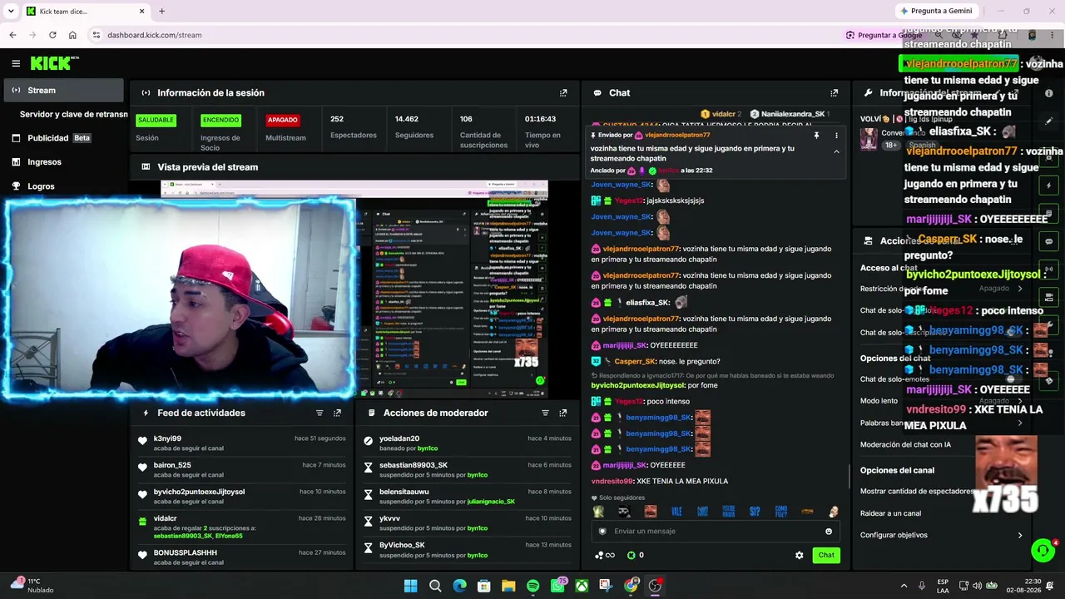The height and width of the screenshot is (599, 1065).
Task: Reload the browser page
Action: tap(52, 35)
